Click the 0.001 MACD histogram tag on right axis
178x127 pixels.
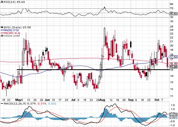(173, 117)
